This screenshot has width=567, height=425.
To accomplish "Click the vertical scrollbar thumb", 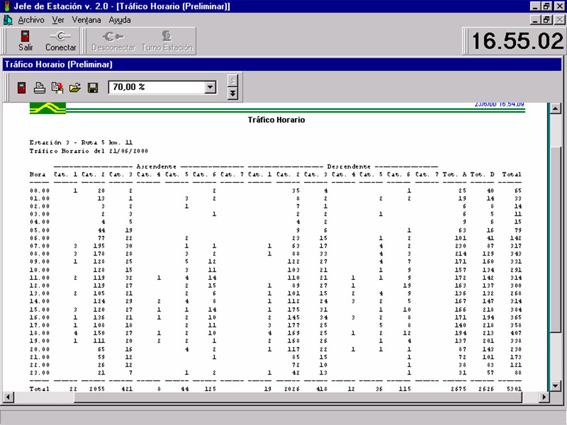I will coord(555,240).
